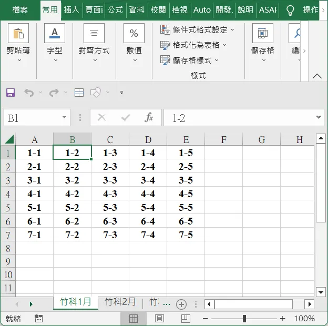Select row 5 header
This screenshot has width=328, height=326.
click(x=8, y=208)
